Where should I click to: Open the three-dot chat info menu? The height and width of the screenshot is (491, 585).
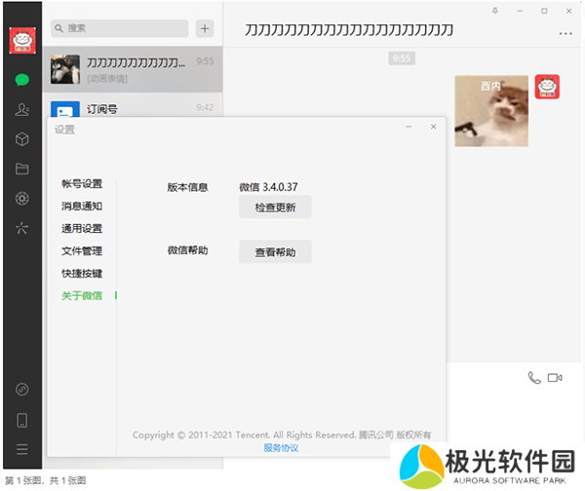566,34
